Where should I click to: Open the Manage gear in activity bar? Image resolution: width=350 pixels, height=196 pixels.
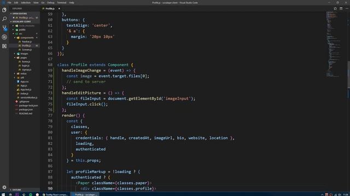4,187
